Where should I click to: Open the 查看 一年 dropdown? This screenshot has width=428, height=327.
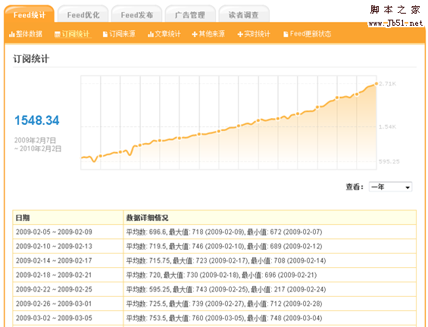(x=390, y=187)
